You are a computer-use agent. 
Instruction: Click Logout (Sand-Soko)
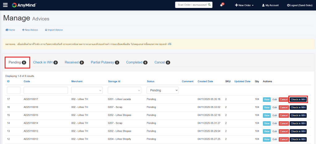[299, 5]
